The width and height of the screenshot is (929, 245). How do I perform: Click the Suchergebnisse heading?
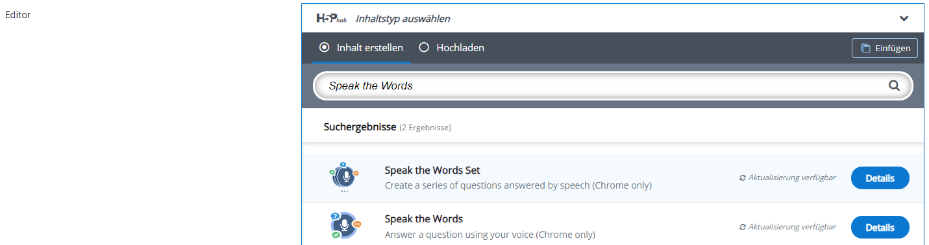tap(360, 127)
